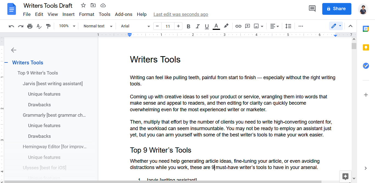The height and width of the screenshot is (183, 375).
Task: Open the Insert menu
Action: (x=68, y=14)
